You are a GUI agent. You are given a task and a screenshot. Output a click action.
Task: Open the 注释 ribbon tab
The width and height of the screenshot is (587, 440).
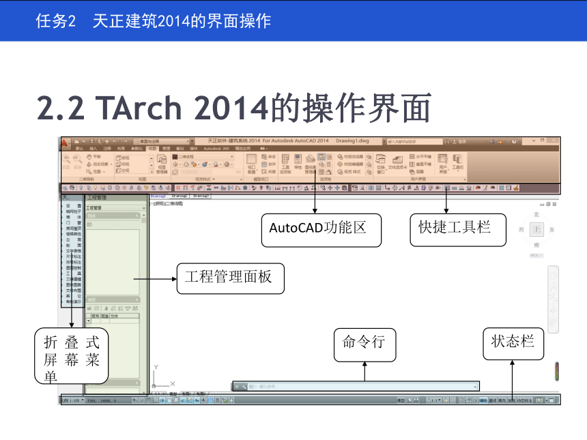107,149
